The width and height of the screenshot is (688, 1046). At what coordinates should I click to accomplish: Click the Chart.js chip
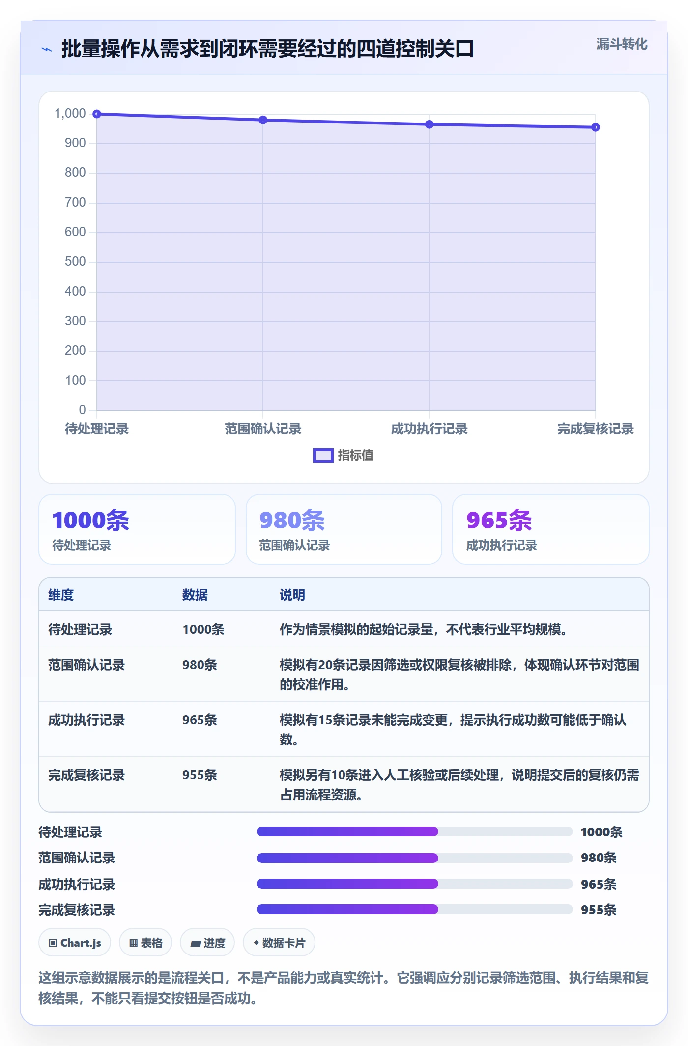(x=75, y=943)
